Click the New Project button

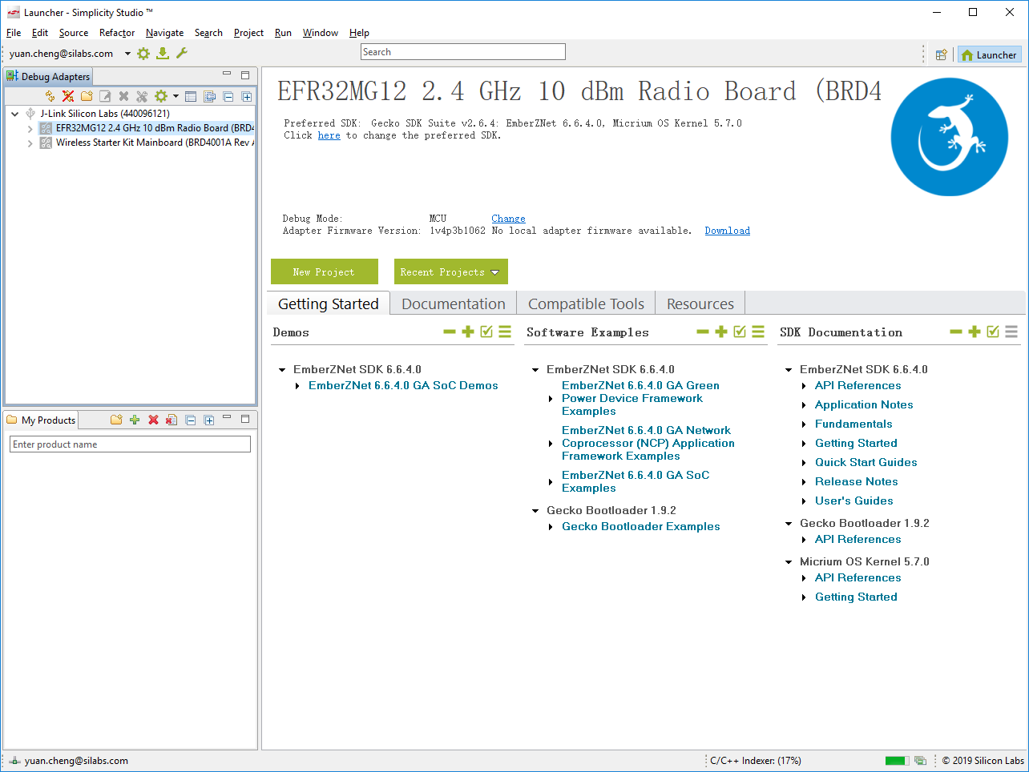pos(324,271)
